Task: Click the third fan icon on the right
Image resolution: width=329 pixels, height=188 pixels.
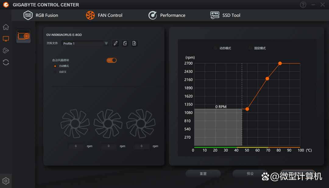Action: (141, 124)
